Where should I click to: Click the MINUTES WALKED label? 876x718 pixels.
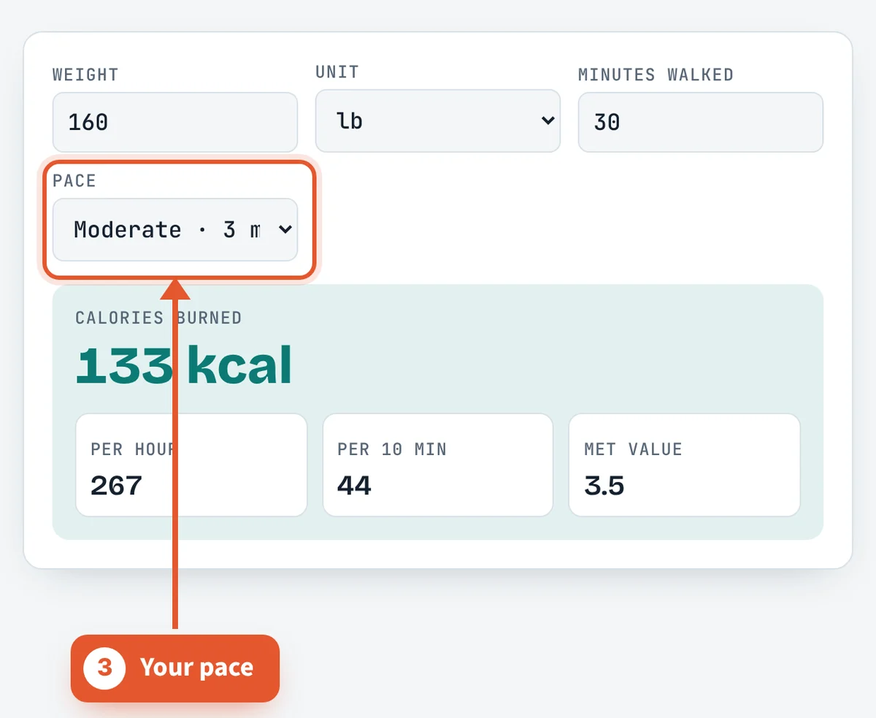click(x=656, y=75)
